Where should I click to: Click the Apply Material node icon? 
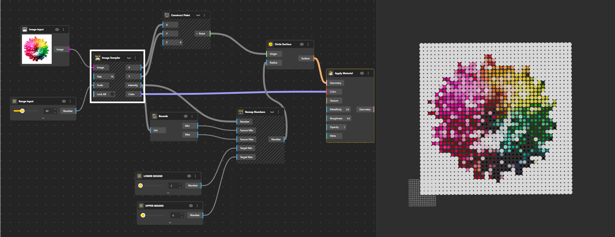[331, 73]
